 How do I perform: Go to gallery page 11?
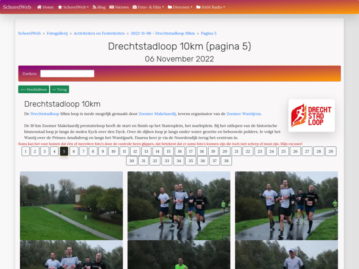pos(124,151)
